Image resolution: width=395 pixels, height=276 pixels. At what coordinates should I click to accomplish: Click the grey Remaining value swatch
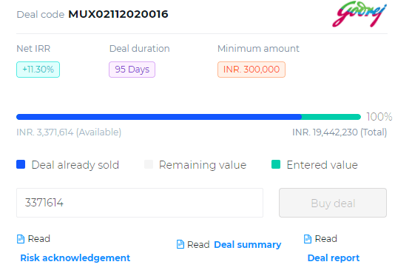tap(149, 164)
